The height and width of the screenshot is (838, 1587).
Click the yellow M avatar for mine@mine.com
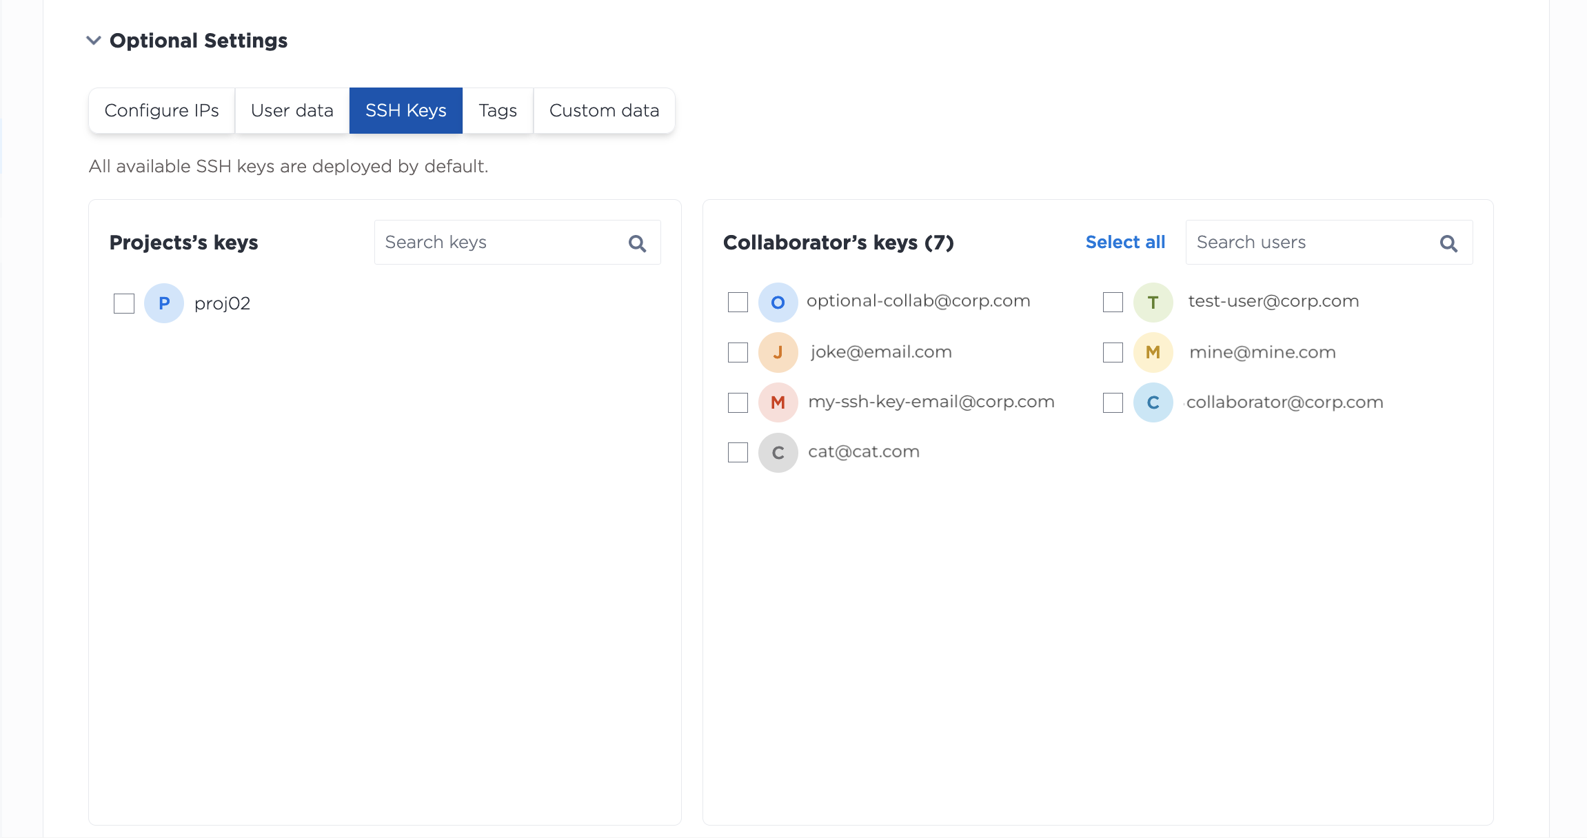[x=1153, y=352]
